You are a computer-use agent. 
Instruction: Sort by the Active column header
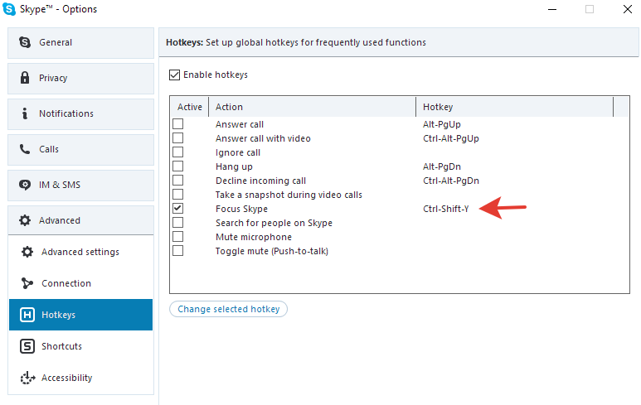(190, 107)
